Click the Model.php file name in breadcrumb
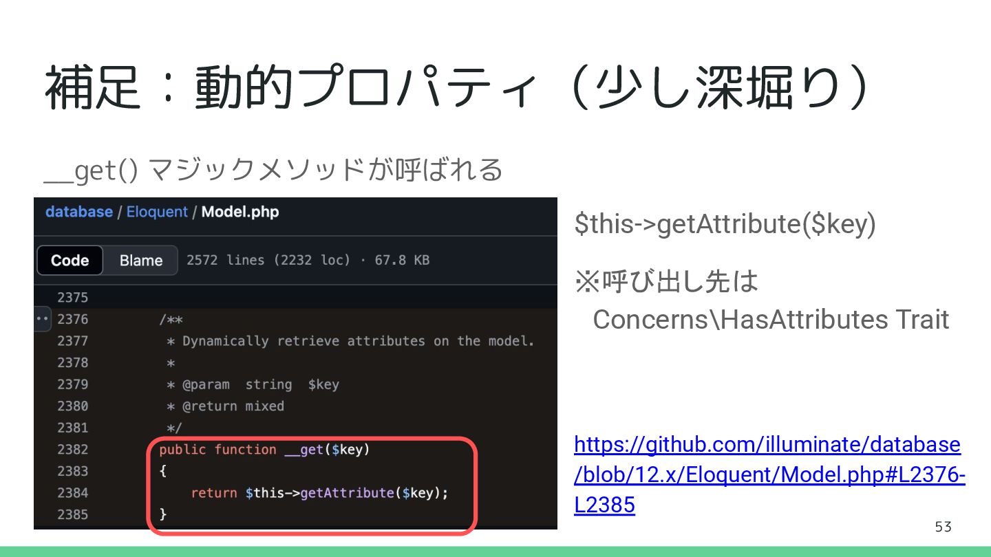This screenshot has width=991, height=557. click(x=240, y=212)
